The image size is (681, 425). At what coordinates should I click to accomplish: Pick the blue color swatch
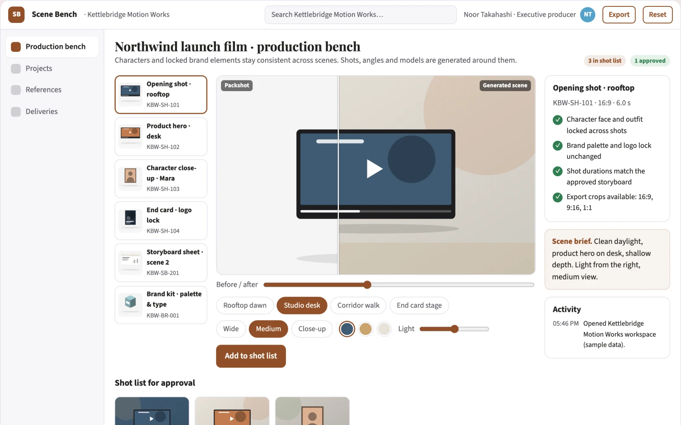(347, 329)
